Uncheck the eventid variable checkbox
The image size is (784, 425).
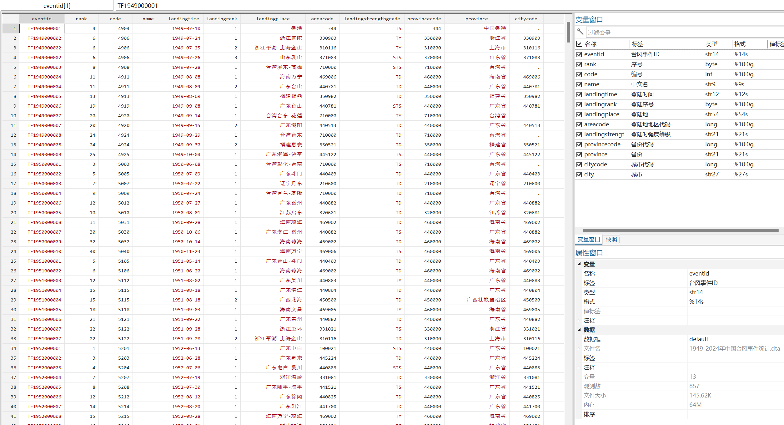point(579,54)
